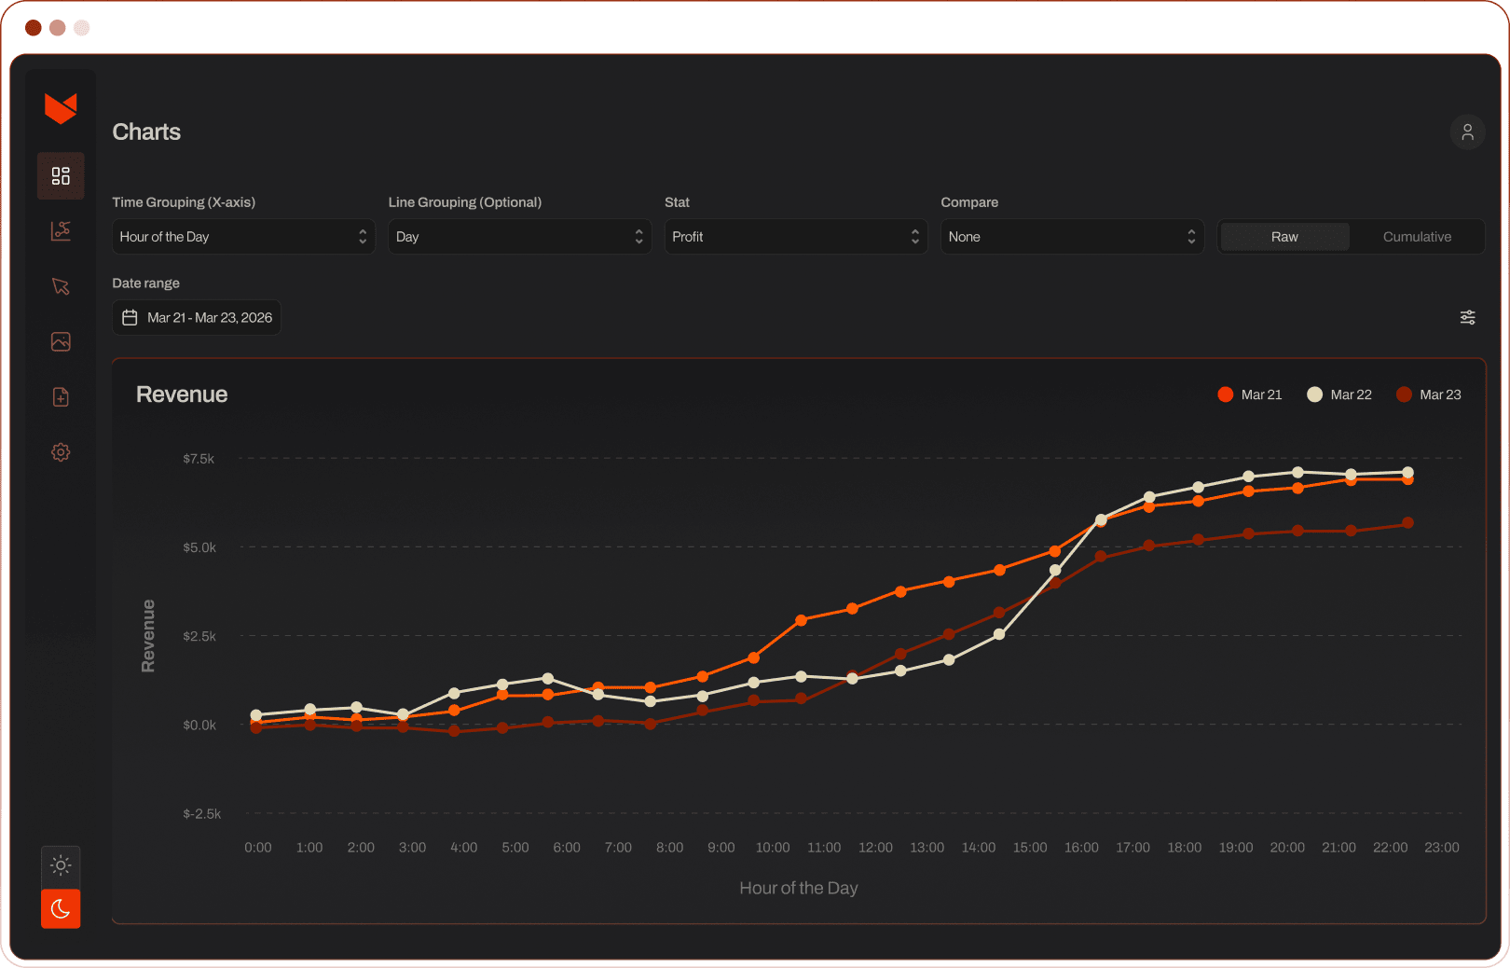Image resolution: width=1510 pixels, height=968 pixels.
Task: Click the Compare field label
Action: click(x=969, y=202)
